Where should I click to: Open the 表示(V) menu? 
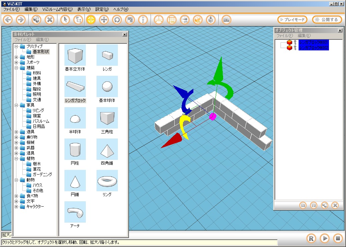tap(84, 9)
